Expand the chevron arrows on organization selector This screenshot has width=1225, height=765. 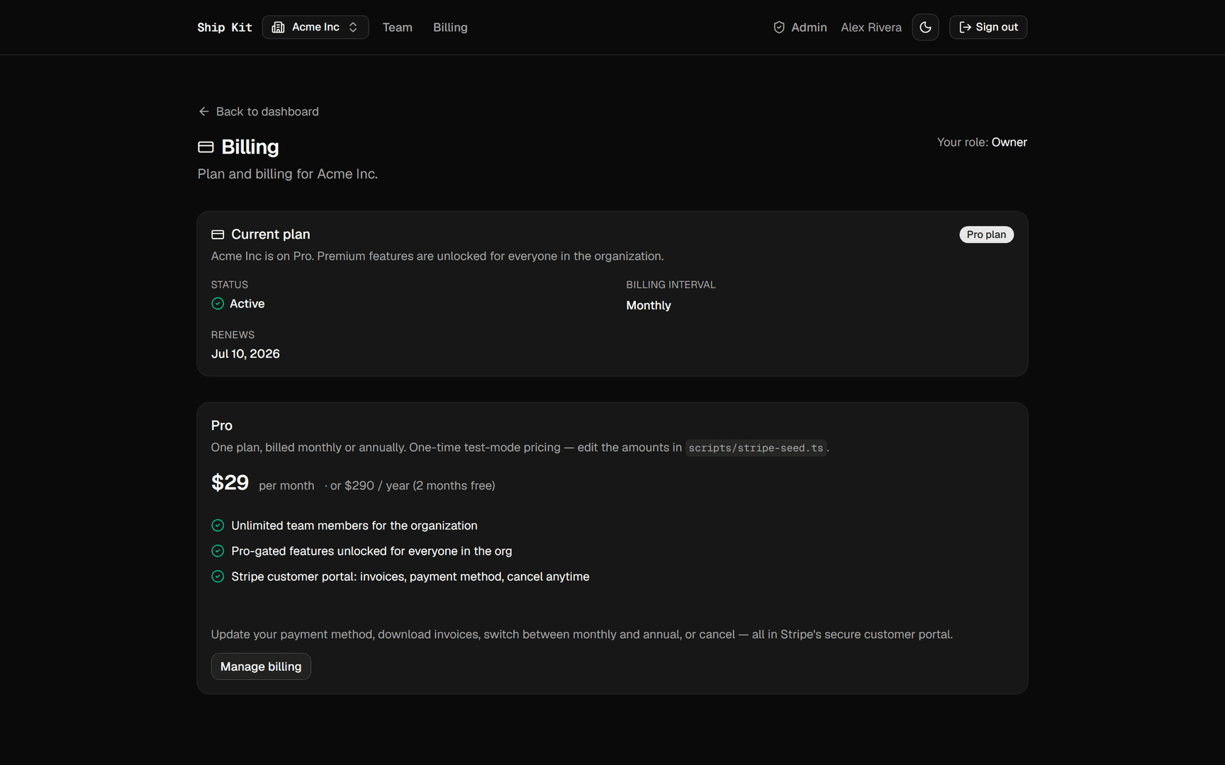point(353,27)
